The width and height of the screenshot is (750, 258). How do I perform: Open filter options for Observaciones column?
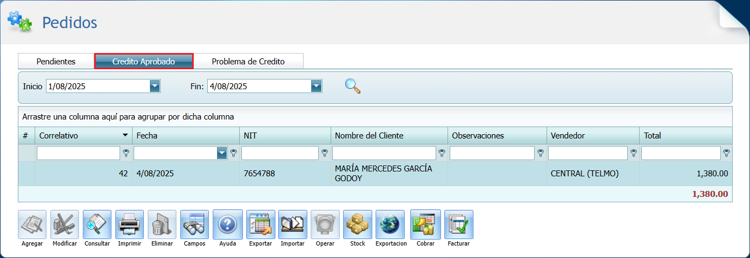(540, 153)
